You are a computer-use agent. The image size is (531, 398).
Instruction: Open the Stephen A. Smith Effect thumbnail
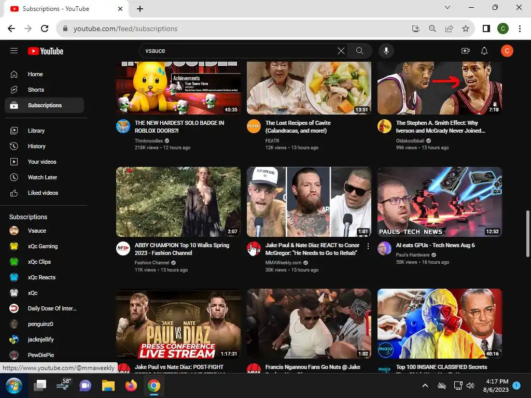(x=440, y=88)
